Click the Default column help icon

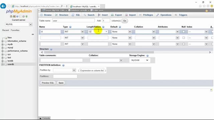coord(120,27)
